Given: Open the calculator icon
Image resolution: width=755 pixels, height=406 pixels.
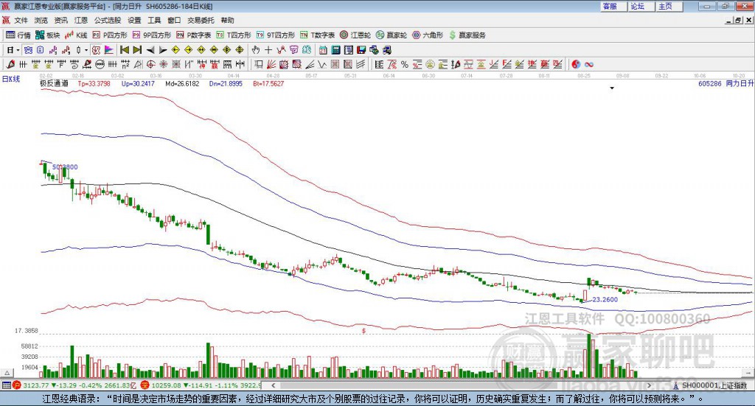Looking at the screenshot, I should (335, 50).
